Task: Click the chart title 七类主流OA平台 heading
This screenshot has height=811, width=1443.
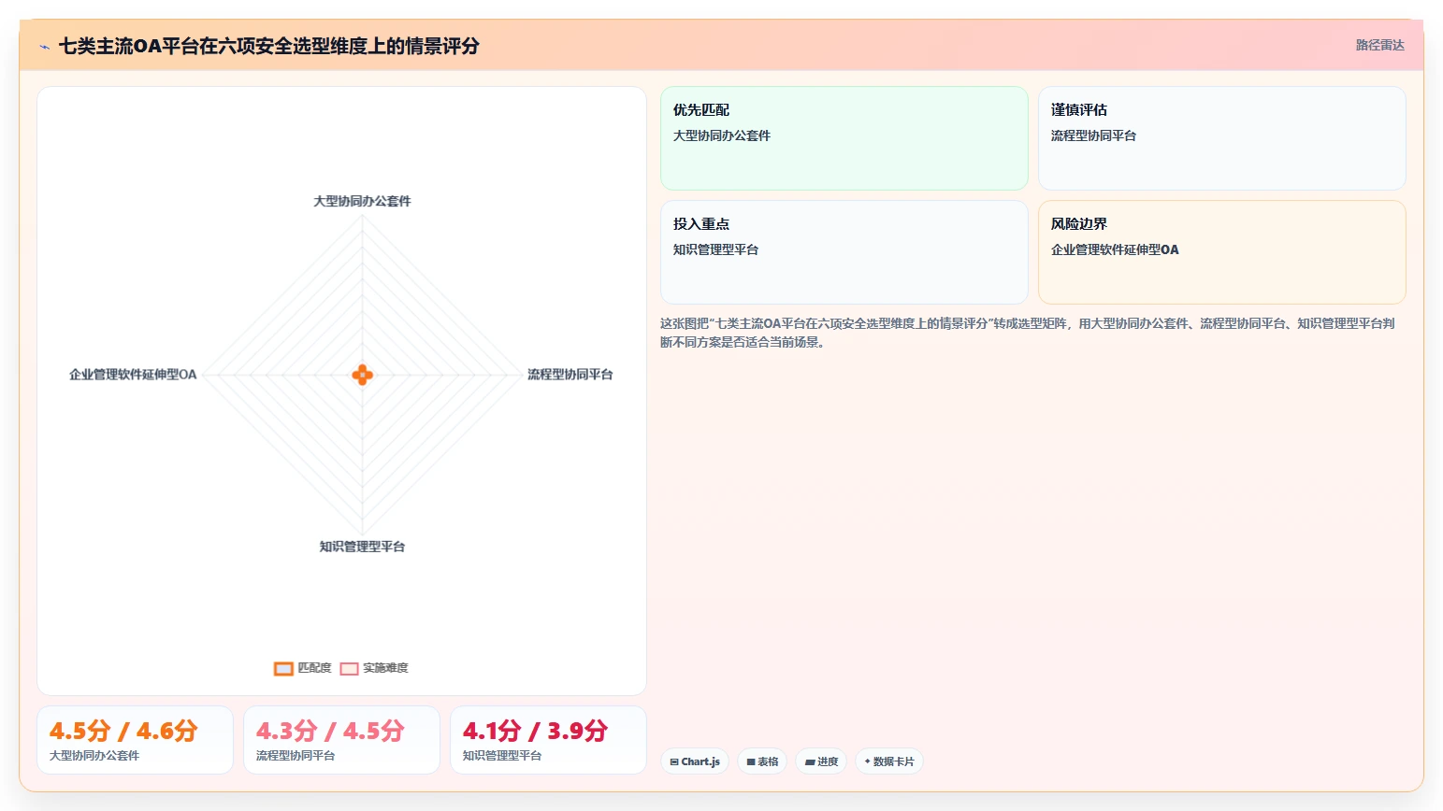Action: tap(269, 46)
